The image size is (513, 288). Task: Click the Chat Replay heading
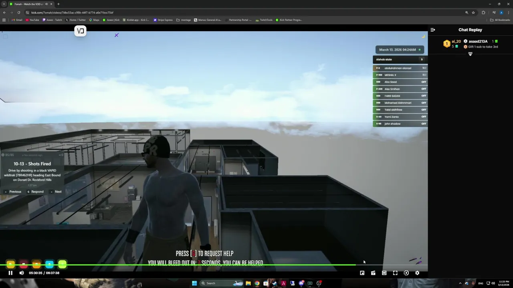470,30
